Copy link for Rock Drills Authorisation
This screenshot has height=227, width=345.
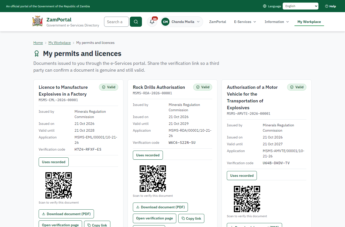pyautogui.click(x=191, y=218)
